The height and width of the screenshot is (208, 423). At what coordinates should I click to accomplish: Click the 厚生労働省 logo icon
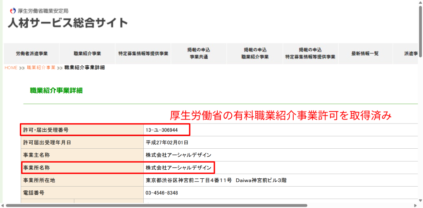(x=13, y=11)
